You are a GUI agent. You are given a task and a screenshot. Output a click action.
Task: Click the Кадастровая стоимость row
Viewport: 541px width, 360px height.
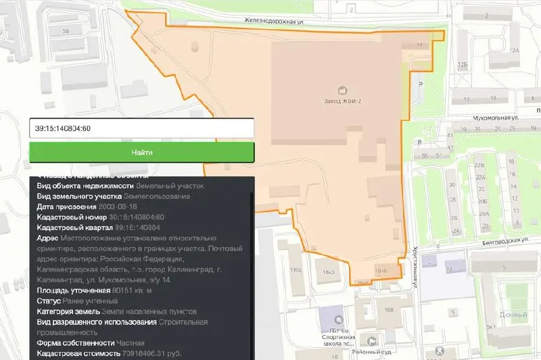click(x=109, y=353)
